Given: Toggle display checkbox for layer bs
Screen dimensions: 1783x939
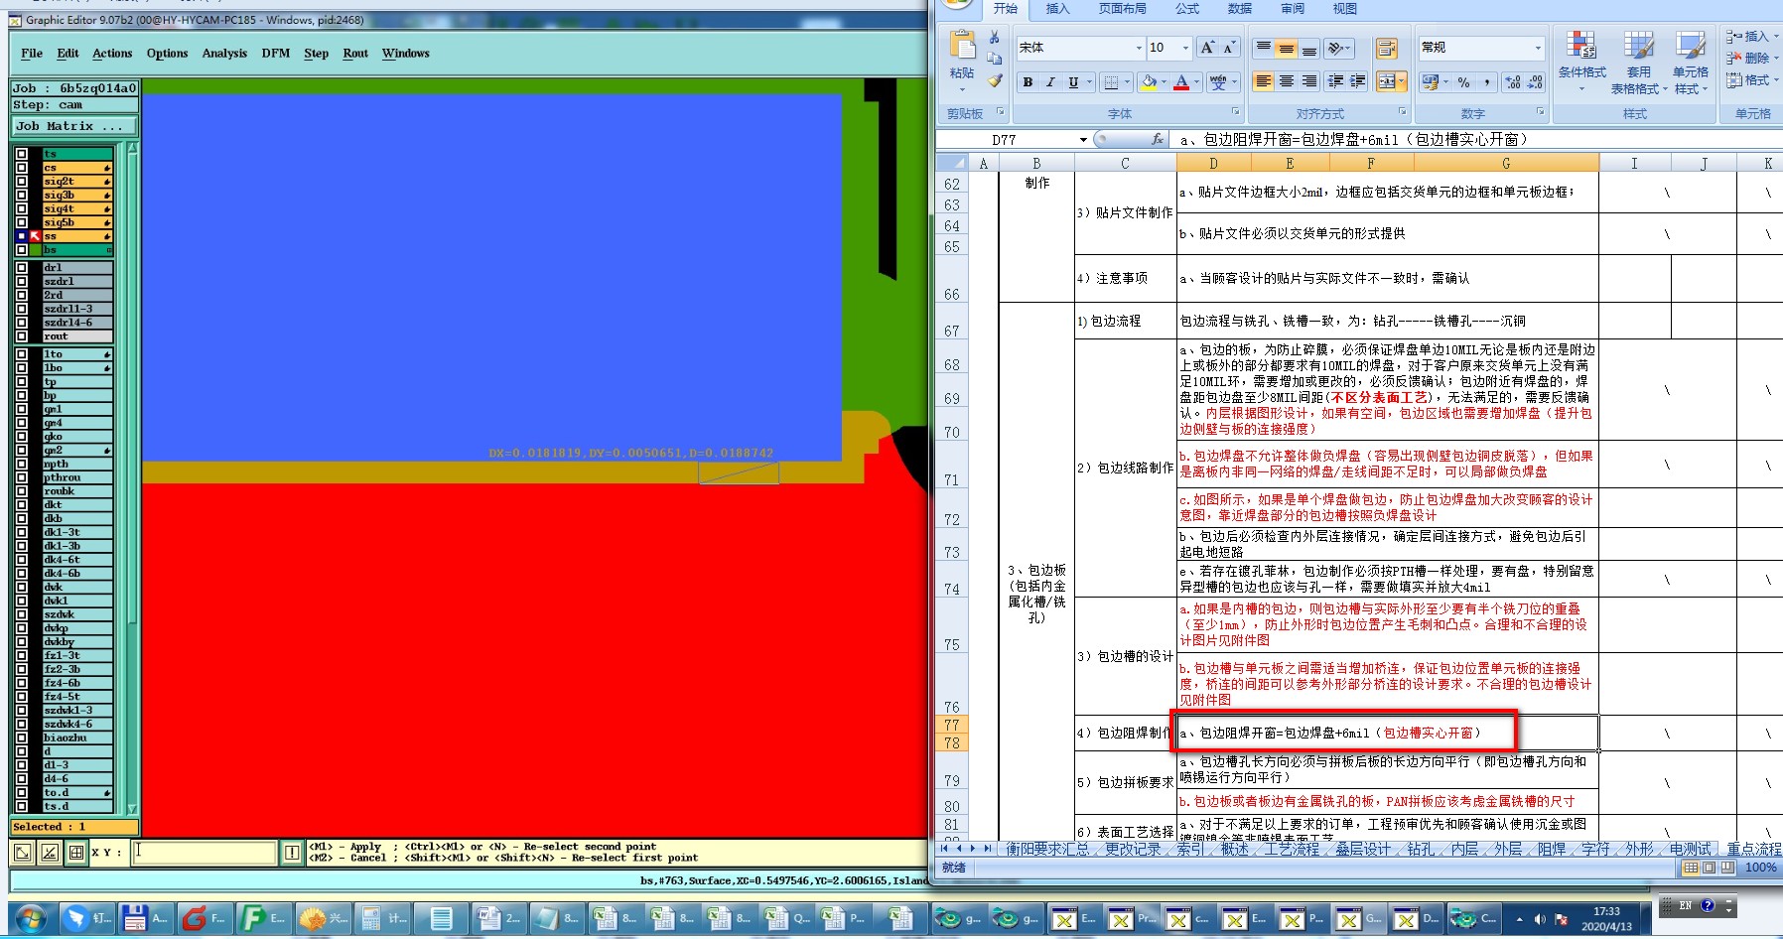Looking at the screenshot, I should [22, 250].
